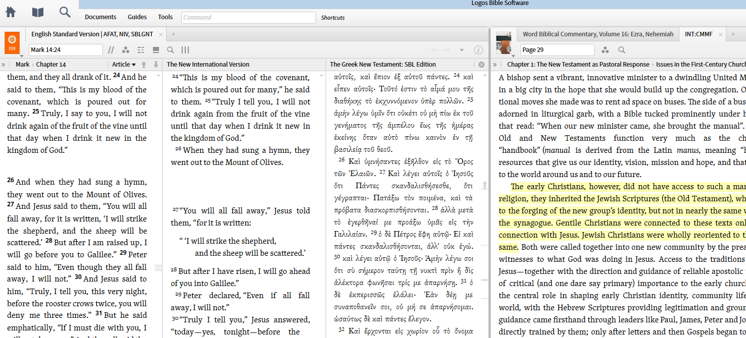This screenshot has width=746, height=338.
Task: Go forward in ESV panel history
Action: click(x=447, y=50)
